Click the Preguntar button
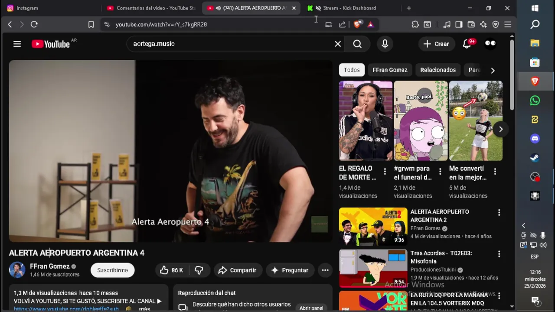Viewport: 555px width, 312px height. click(290, 270)
